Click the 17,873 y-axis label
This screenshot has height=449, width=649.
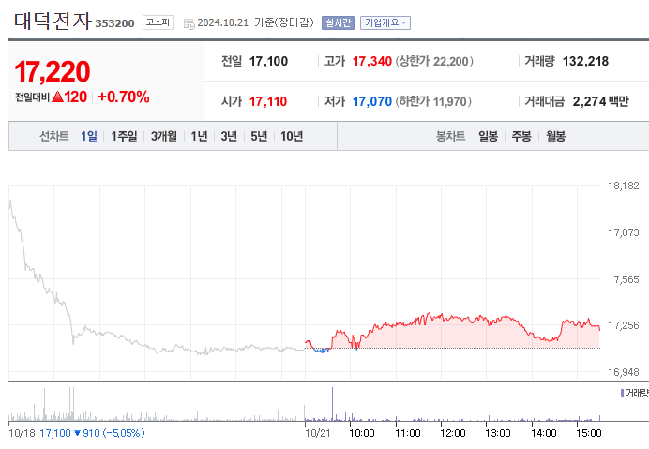coord(623,232)
